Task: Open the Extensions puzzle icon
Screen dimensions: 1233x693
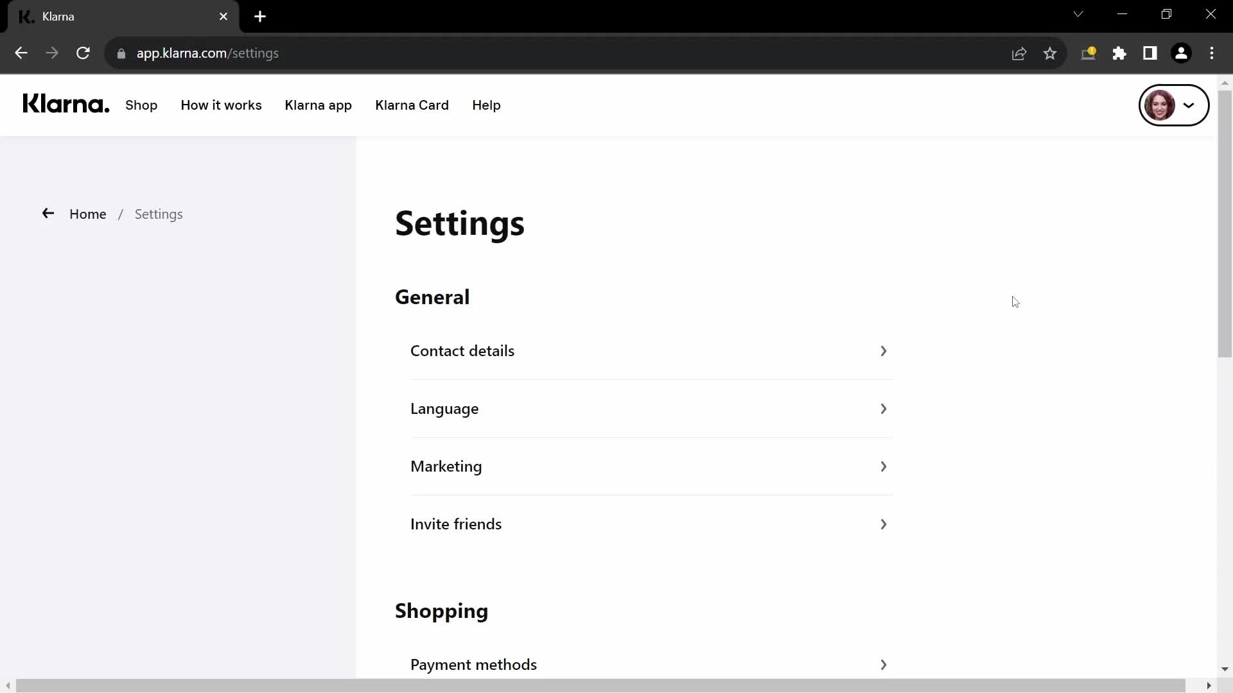Action: pos(1119,53)
